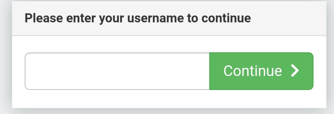Click the blank white area below the input
Image resolution: width=334 pixels, height=114 pixels.
point(169,99)
